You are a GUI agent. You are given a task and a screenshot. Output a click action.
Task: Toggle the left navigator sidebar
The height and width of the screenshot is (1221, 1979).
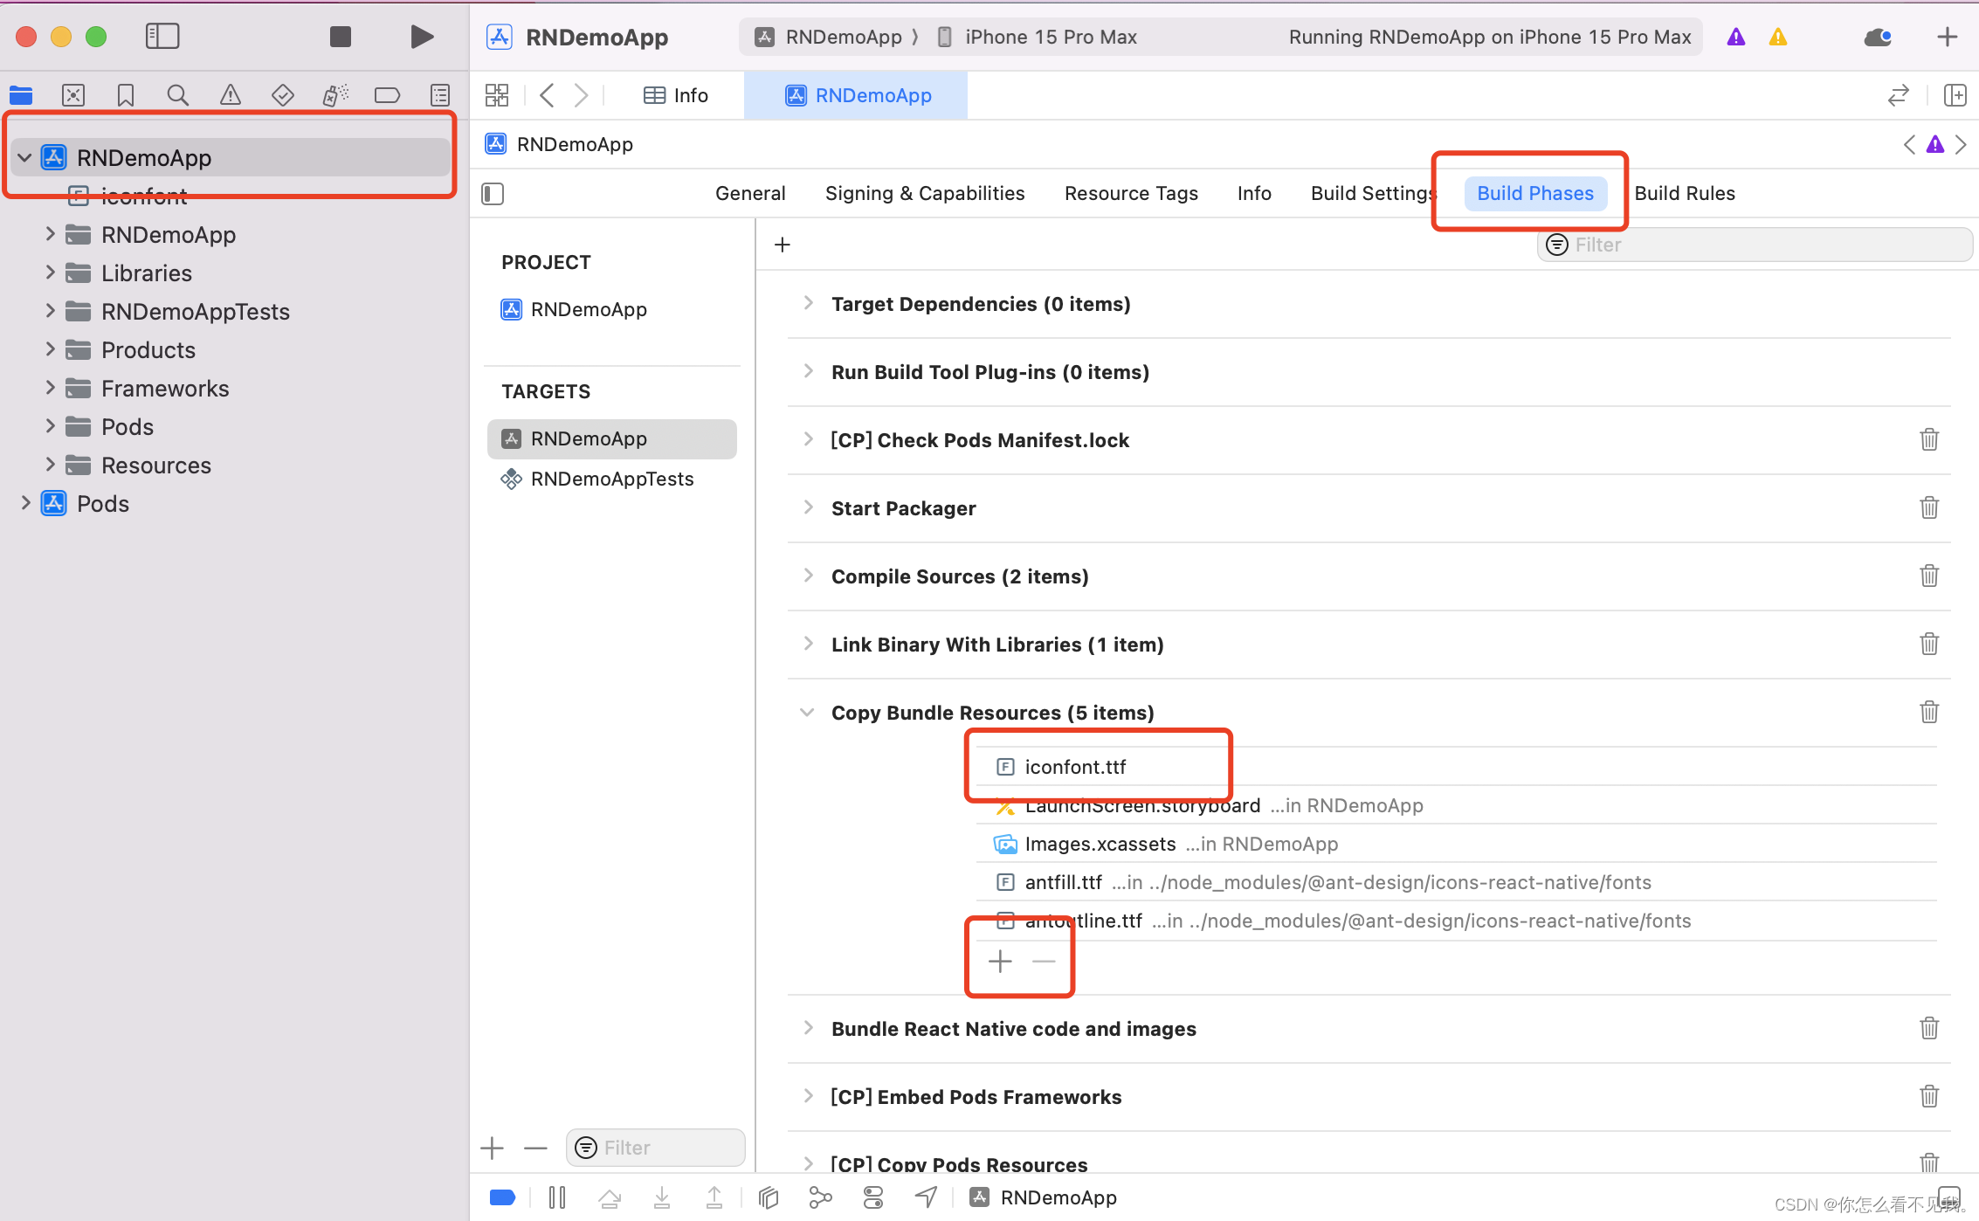click(x=162, y=37)
